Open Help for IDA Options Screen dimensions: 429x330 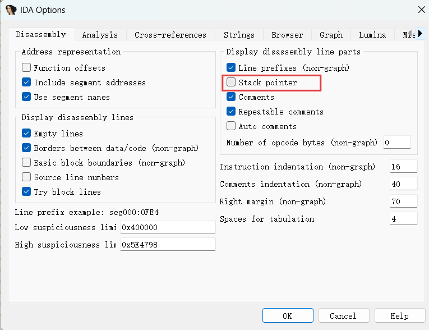[x=399, y=315]
